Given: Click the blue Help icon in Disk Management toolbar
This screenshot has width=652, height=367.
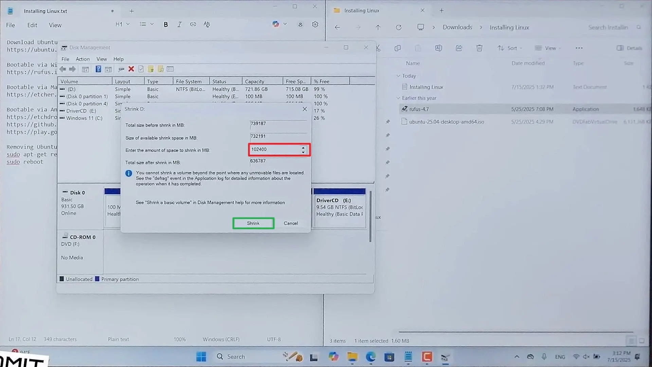Looking at the screenshot, I should pos(98,69).
